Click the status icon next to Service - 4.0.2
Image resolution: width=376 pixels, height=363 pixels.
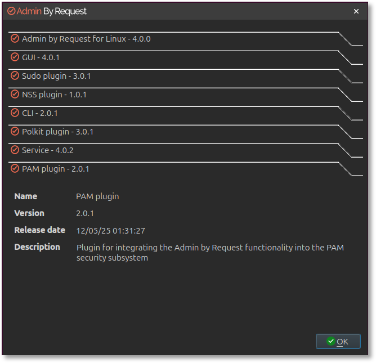click(15, 150)
